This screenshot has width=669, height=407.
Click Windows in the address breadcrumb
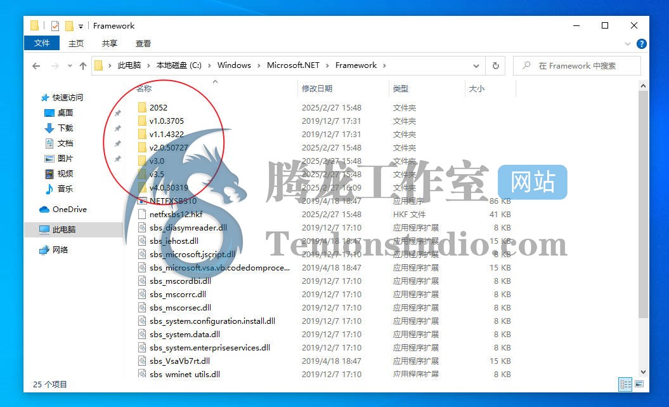234,65
